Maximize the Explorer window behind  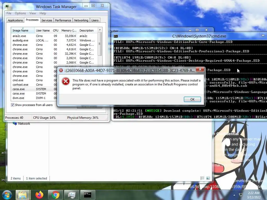[197, 30]
